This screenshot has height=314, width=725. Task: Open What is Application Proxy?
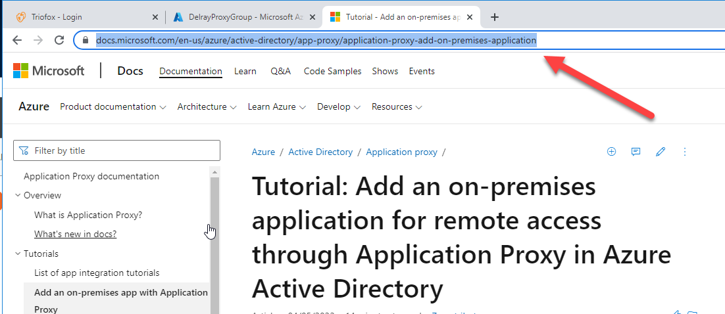(x=88, y=215)
